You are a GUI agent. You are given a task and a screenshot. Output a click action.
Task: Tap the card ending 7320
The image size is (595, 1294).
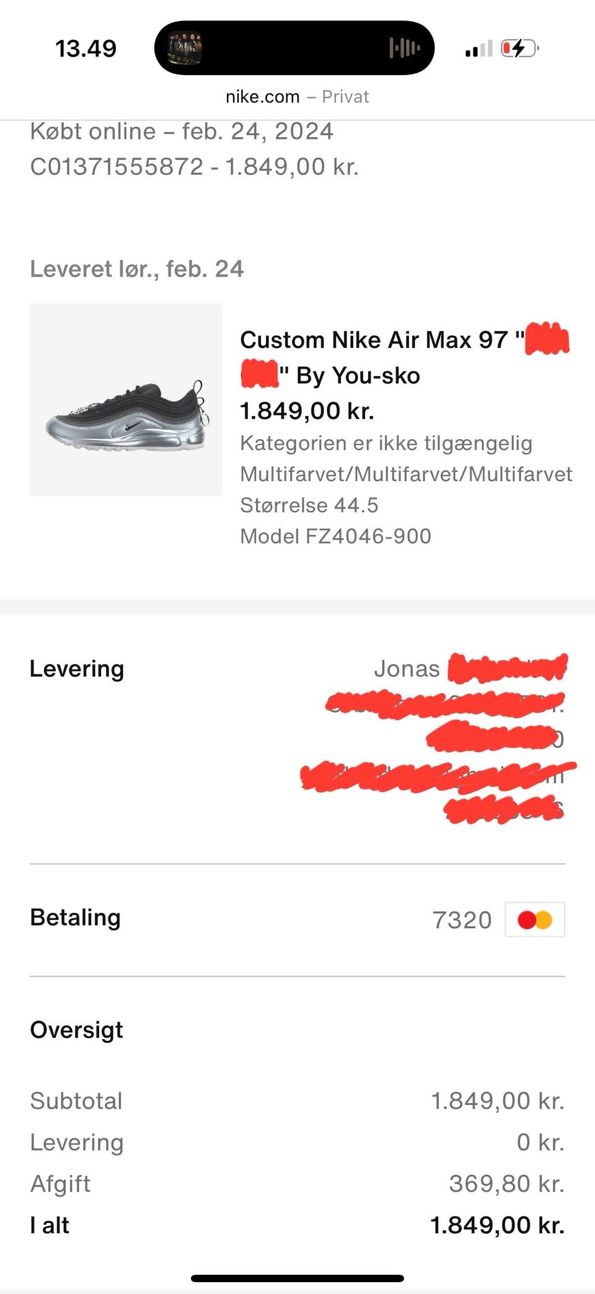pos(462,920)
